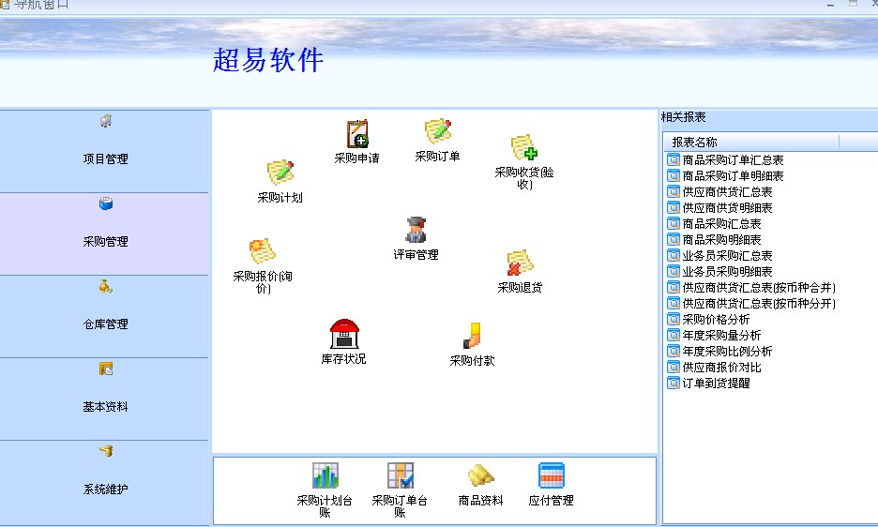The width and height of the screenshot is (878, 527).
Task: Open 采购订单台账 icon
Action: click(x=401, y=476)
